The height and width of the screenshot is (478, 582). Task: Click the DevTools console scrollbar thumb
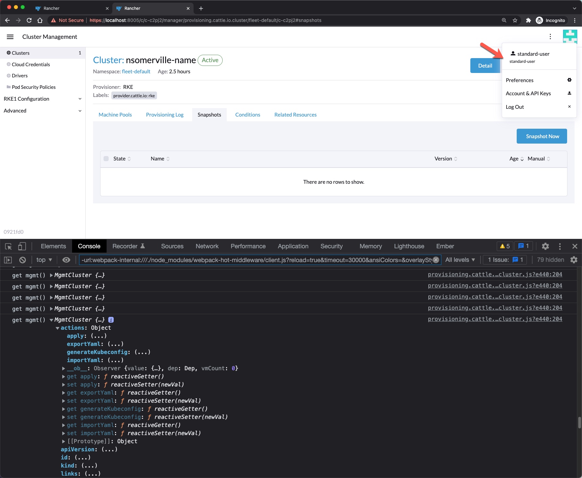point(579,422)
